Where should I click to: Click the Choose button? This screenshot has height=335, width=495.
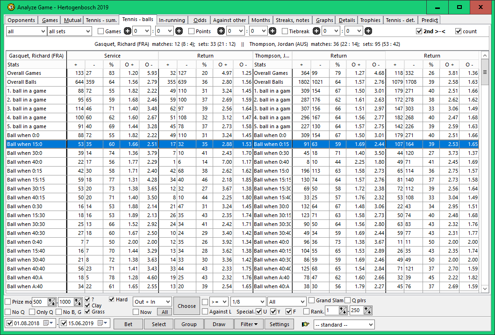point(187,306)
